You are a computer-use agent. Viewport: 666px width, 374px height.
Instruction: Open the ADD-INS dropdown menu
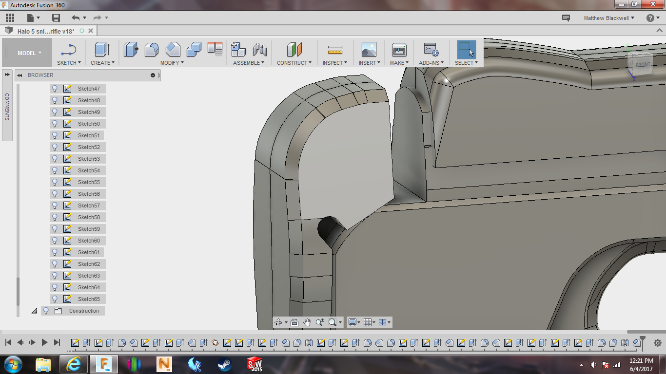point(431,63)
